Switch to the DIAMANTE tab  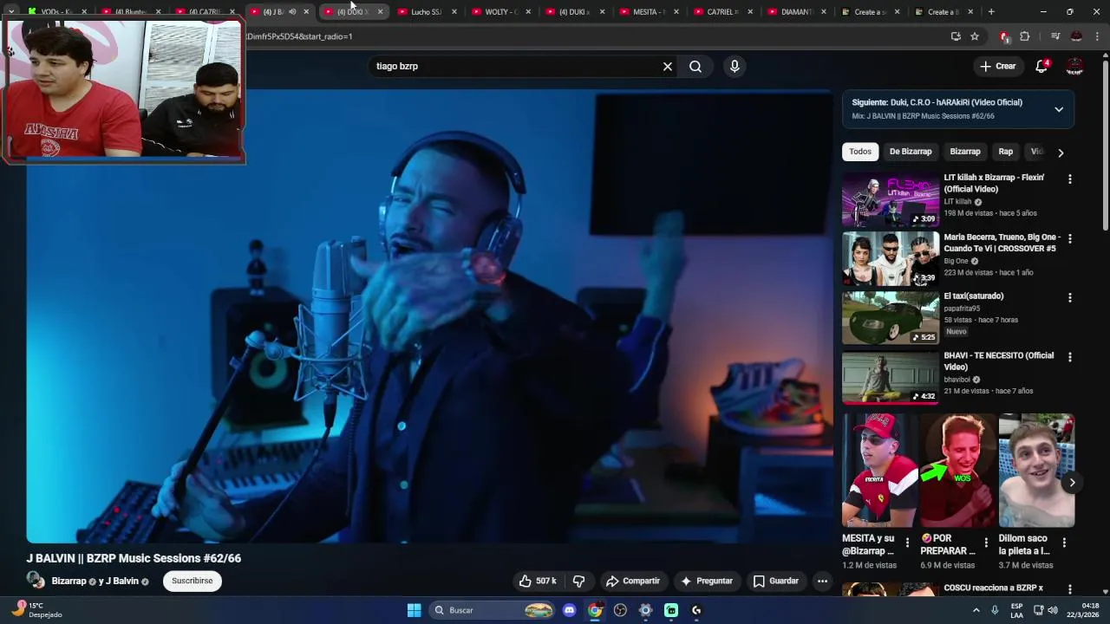click(797, 12)
